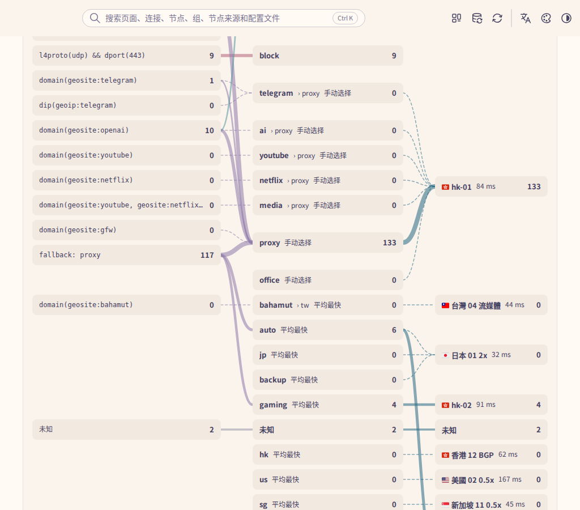Image resolution: width=580 pixels, height=510 pixels.
Task: Open the language translation icon
Action: coord(525,18)
